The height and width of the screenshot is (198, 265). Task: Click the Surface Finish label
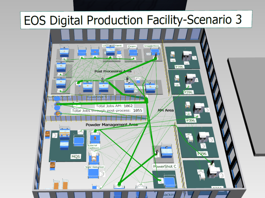click(59, 97)
